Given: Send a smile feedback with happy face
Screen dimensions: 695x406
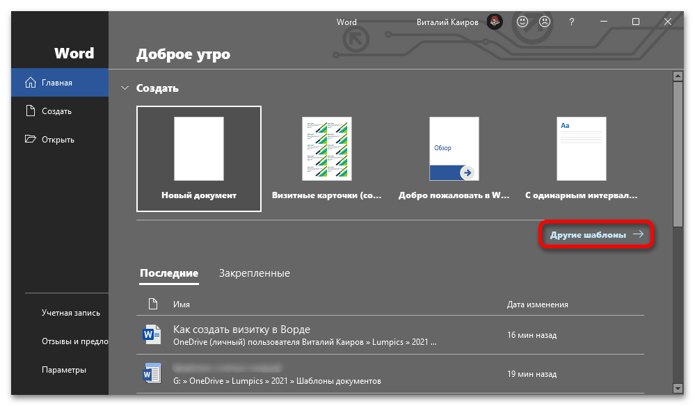Looking at the screenshot, I should tap(522, 22).
